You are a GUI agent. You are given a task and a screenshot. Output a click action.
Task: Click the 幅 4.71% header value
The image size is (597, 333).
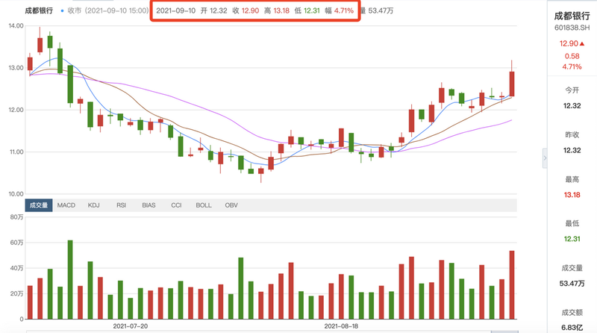click(x=340, y=10)
